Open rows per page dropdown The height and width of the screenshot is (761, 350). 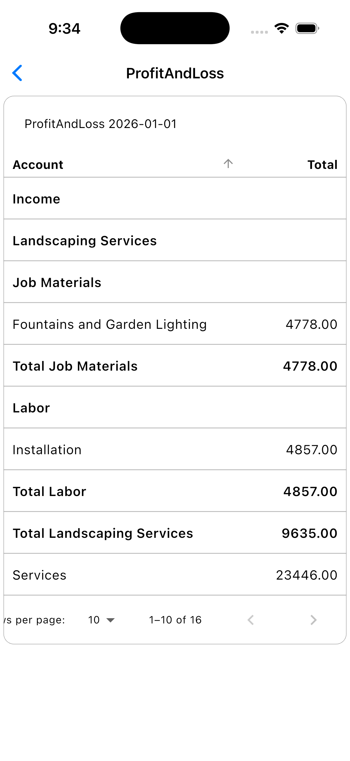(101, 620)
